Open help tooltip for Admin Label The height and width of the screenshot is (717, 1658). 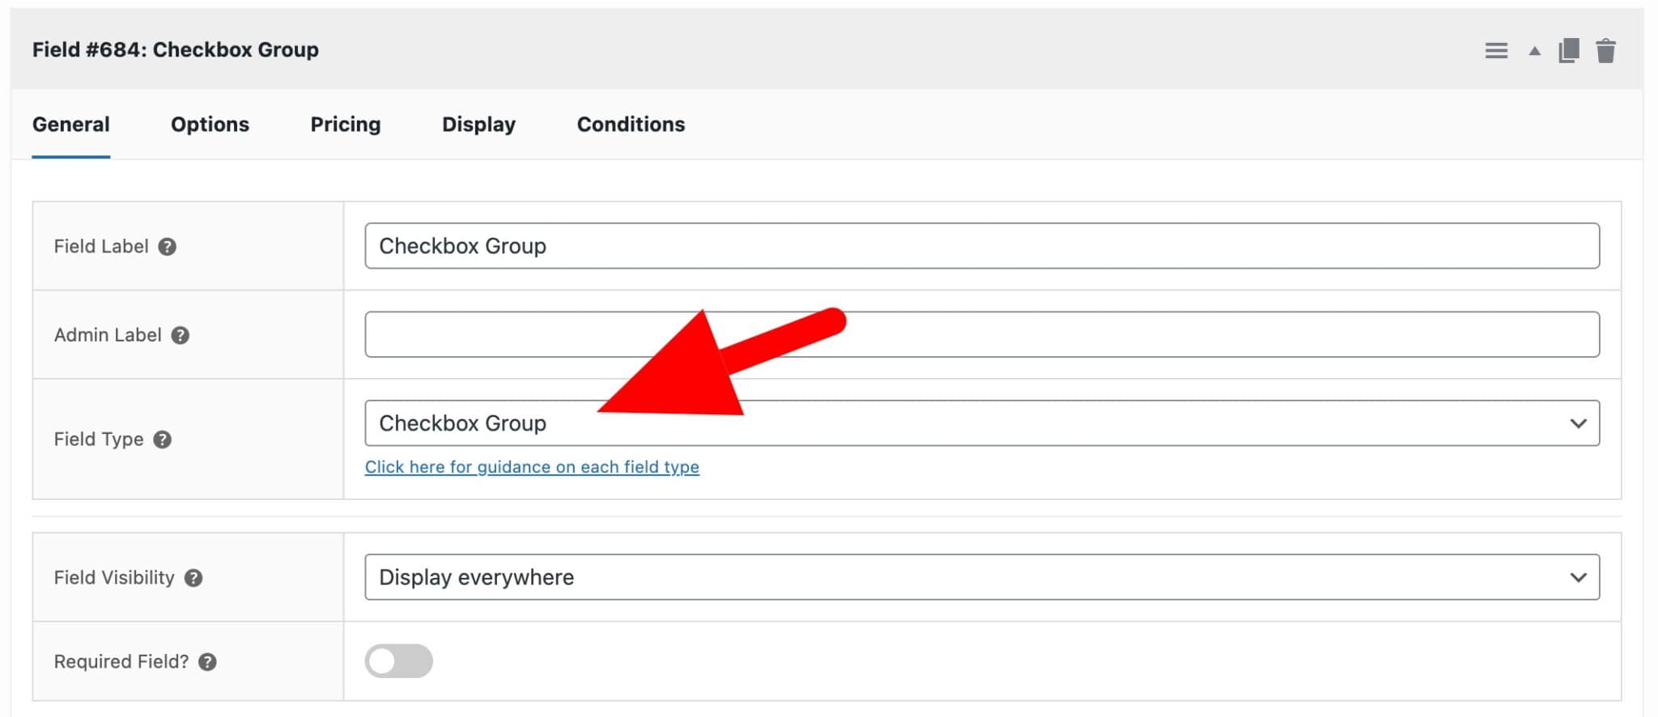tap(180, 335)
